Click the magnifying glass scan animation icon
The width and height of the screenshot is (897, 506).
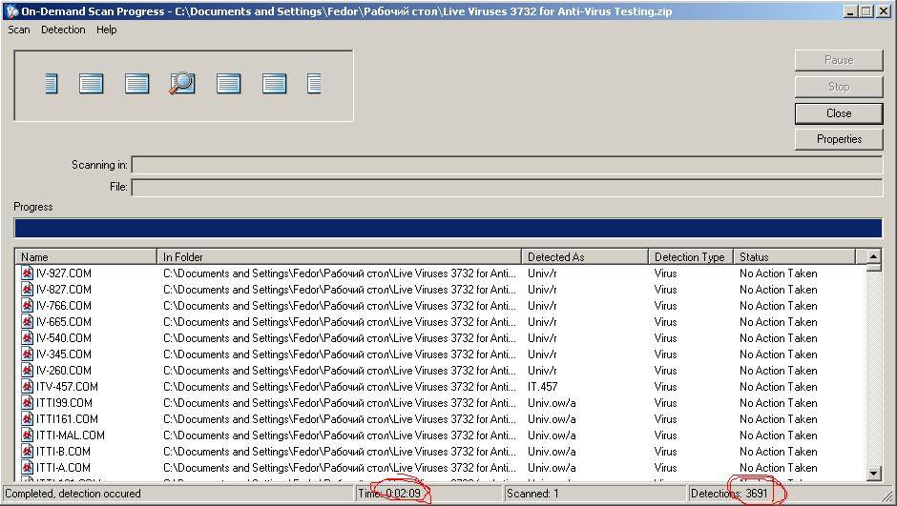click(x=181, y=84)
